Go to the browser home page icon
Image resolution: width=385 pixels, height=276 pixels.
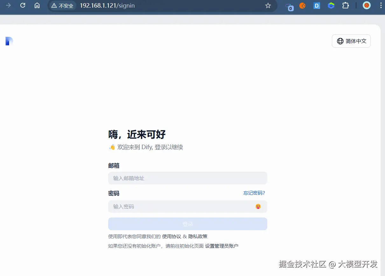tap(37, 5)
